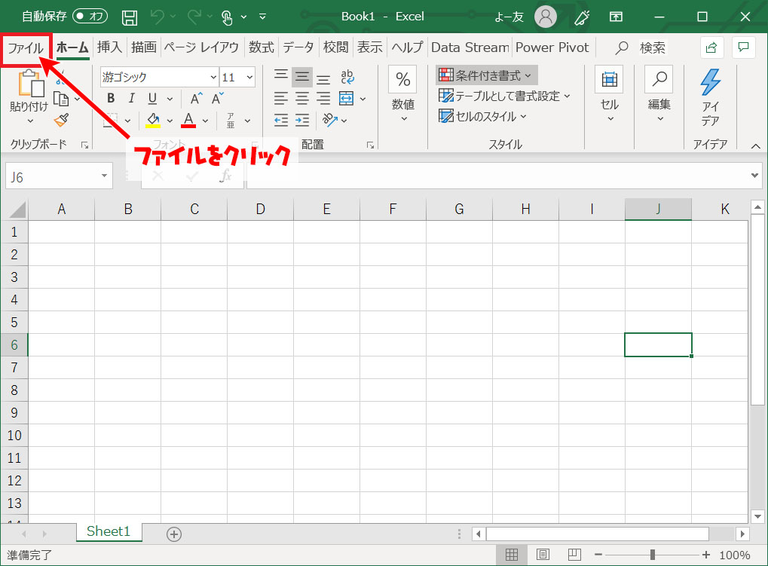Click the zoom in plus button
This screenshot has width=768, height=566.
705,555
